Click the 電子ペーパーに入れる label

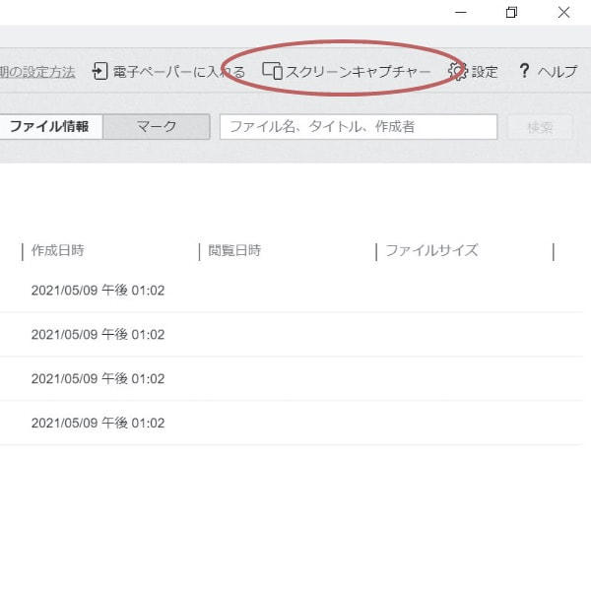coord(179,72)
